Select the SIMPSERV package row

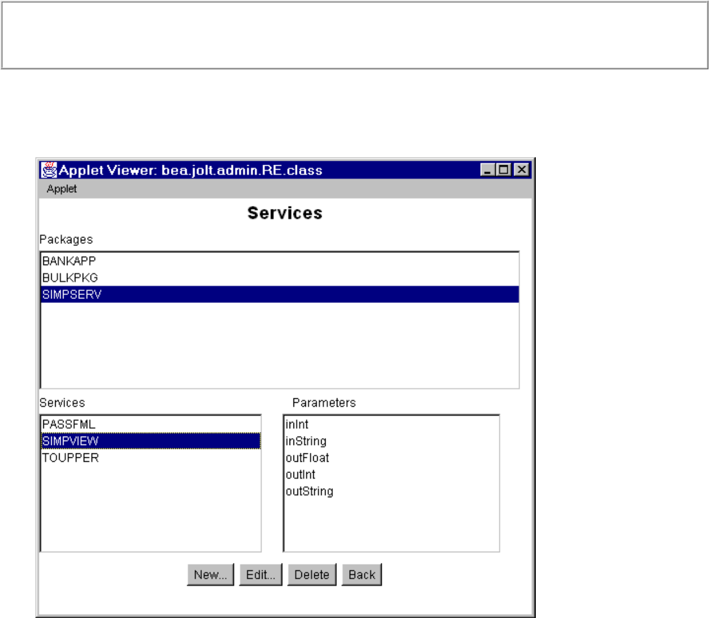click(x=280, y=294)
